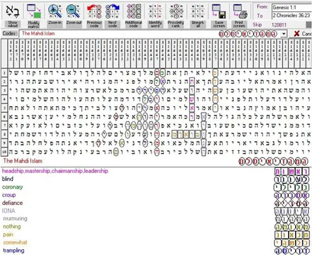The width and height of the screenshot is (312, 255).
Task: Click the Zoom-out magnifier icon
Action: pyautogui.click(x=73, y=11)
